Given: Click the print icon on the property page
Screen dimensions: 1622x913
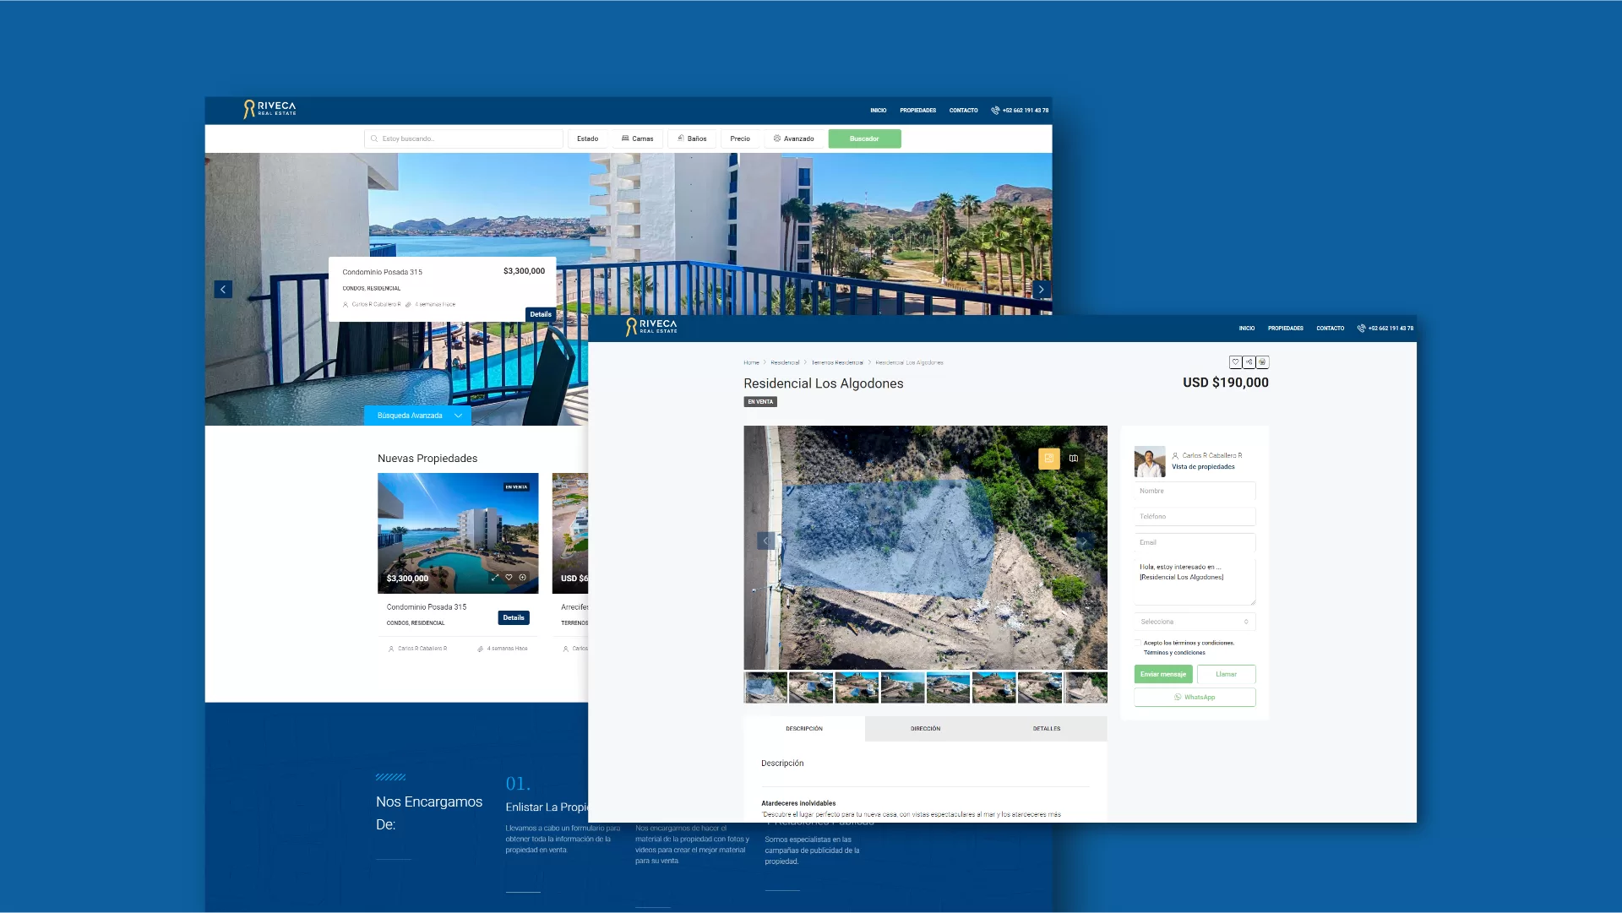Looking at the screenshot, I should click(x=1262, y=362).
